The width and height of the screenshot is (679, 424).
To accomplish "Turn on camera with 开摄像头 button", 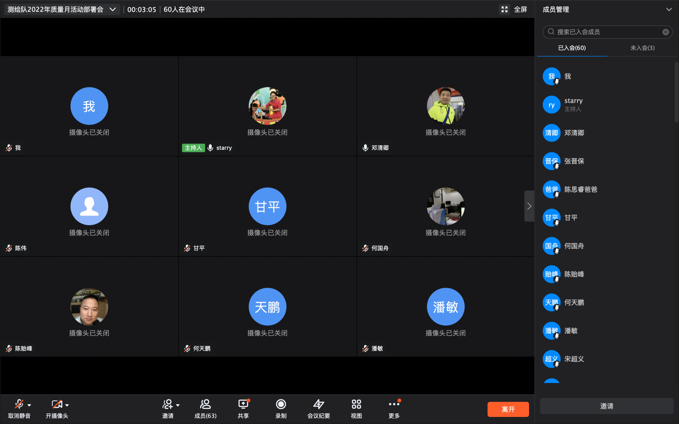I will [x=57, y=405].
